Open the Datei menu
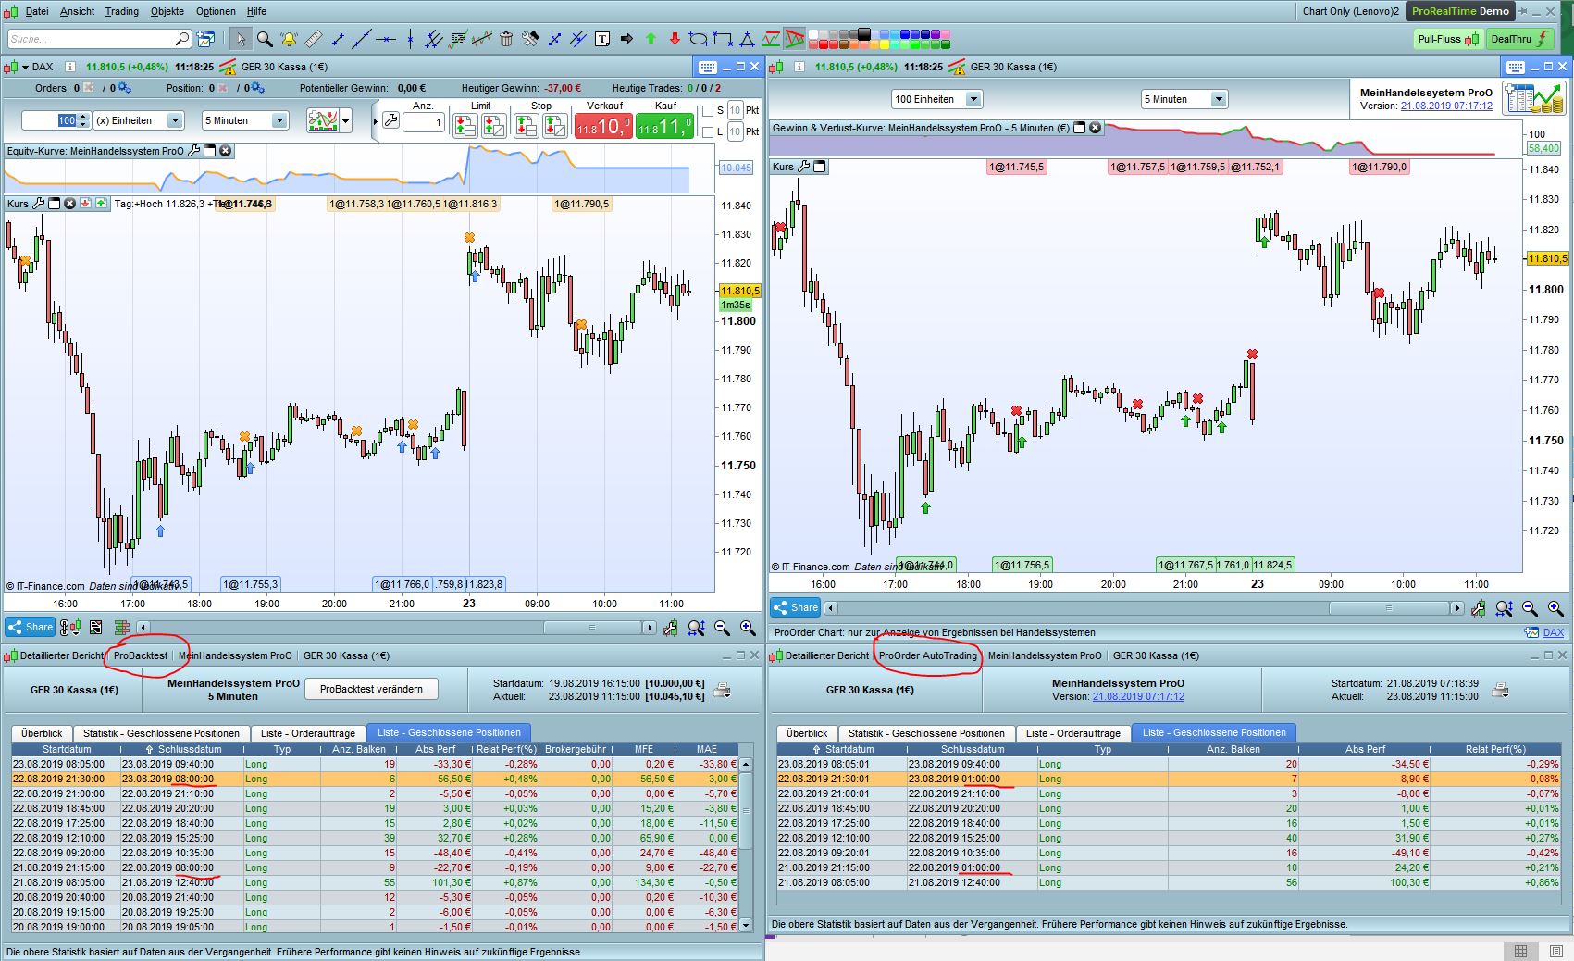Viewport: 1574px width, 961px height. (x=37, y=11)
